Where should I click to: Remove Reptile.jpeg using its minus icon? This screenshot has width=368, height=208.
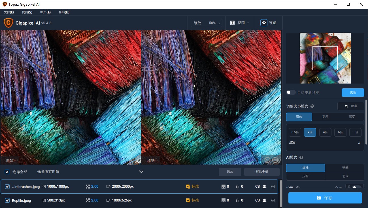(273, 200)
